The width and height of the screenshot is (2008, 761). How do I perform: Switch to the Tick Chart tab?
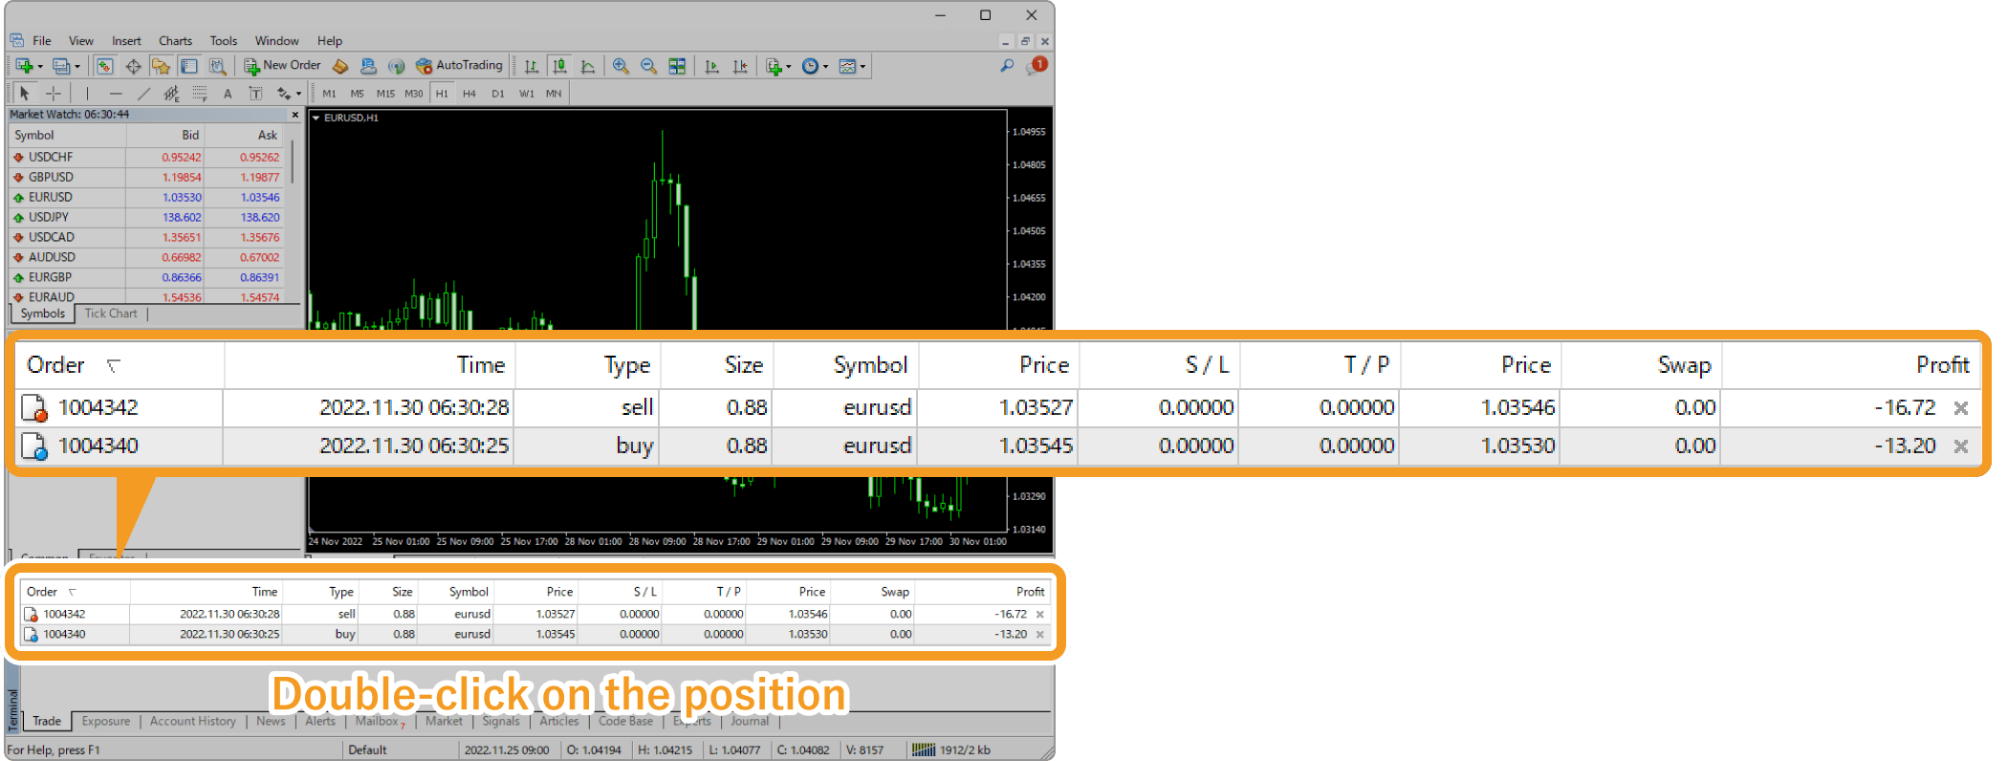(x=111, y=314)
